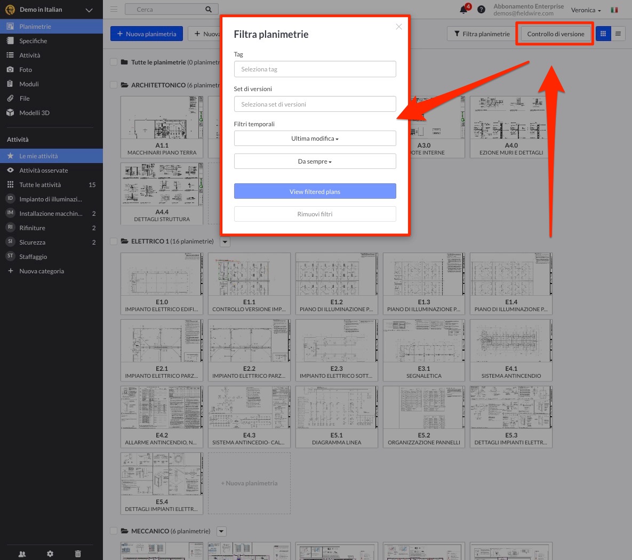The height and width of the screenshot is (560, 632).
Task: Open the Veronica user dropdown
Action: pyautogui.click(x=586, y=10)
